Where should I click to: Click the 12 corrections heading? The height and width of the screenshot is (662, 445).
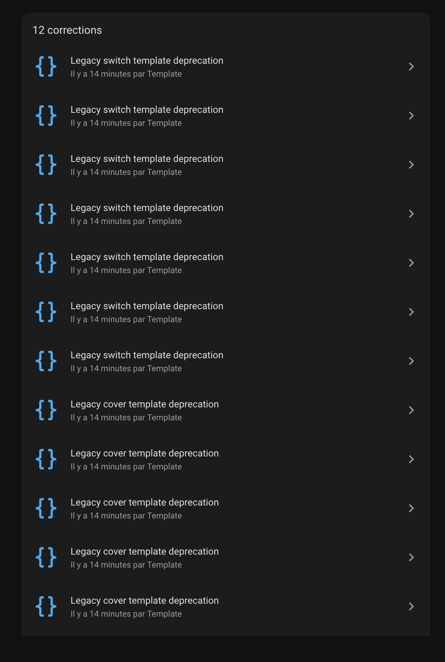(x=67, y=30)
